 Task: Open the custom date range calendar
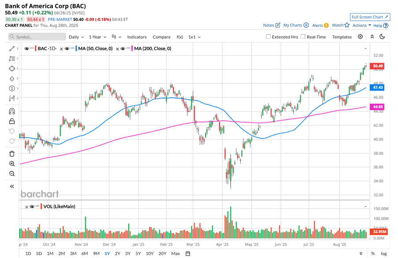[x=188, y=254]
